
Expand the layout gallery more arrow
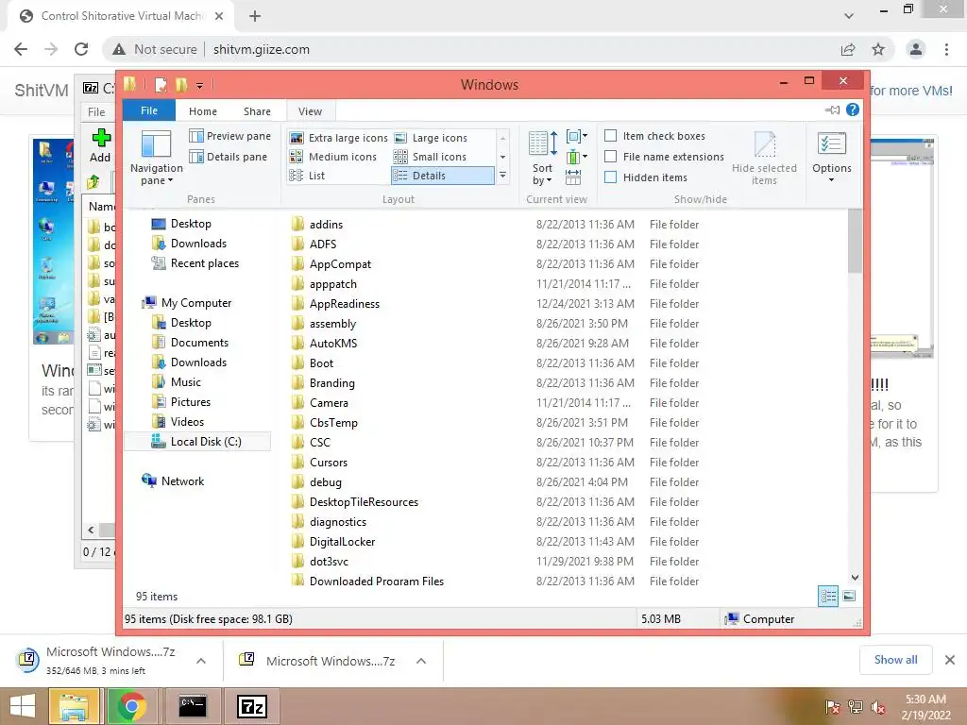point(502,176)
